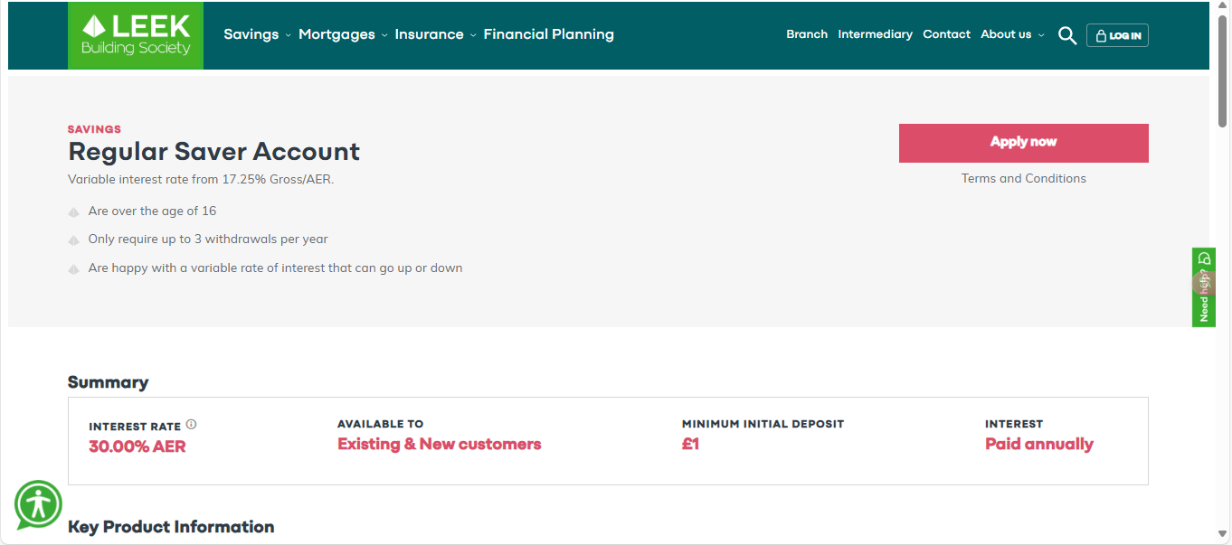Click the interest rate info icon
This screenshot has height=545, width=1232.
coord(191,425)
